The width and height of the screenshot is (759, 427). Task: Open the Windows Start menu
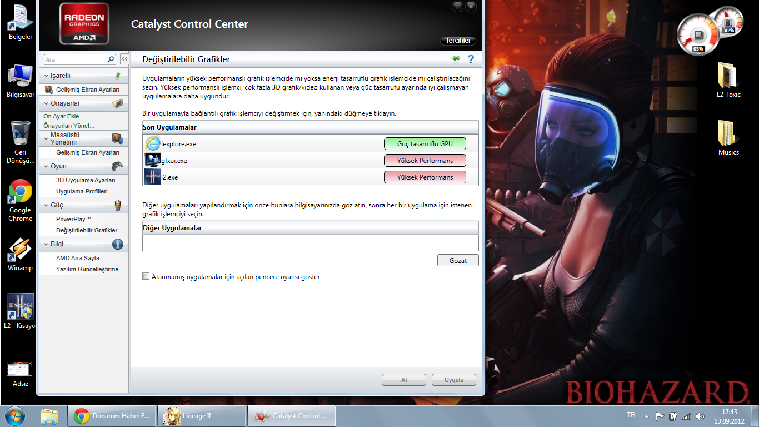coord(14,416)
